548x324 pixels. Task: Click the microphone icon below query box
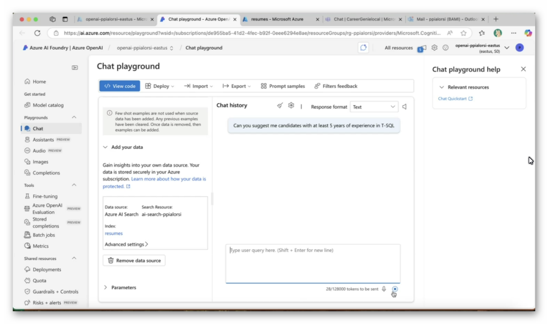click(384, 289)
